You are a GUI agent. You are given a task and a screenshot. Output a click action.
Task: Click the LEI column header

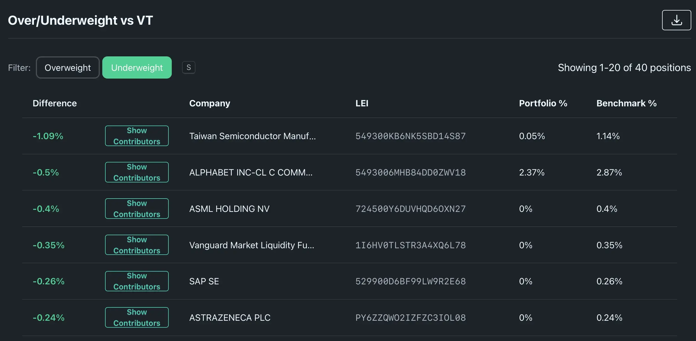362,103
